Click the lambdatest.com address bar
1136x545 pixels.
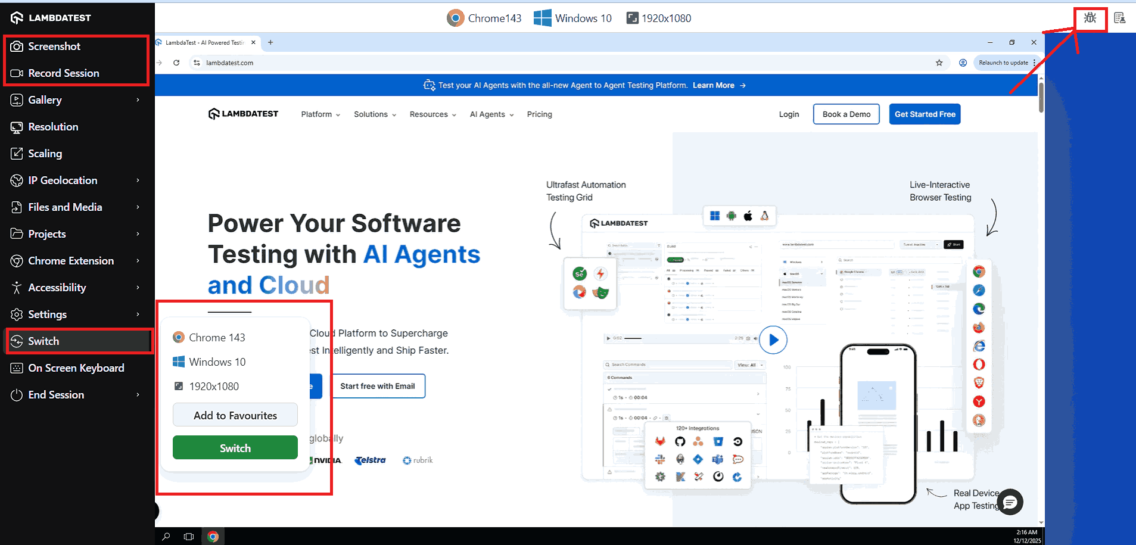pyautogui.click(x=230, y=63)
